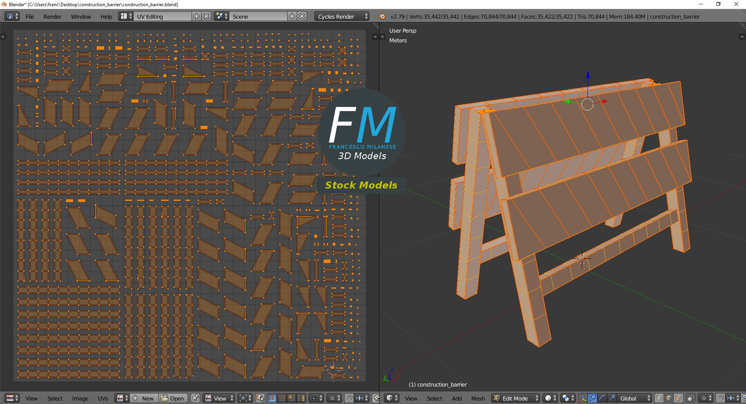
Task: Open the 3D view pivot point dropdown
Action: click(x=568, y=398)
